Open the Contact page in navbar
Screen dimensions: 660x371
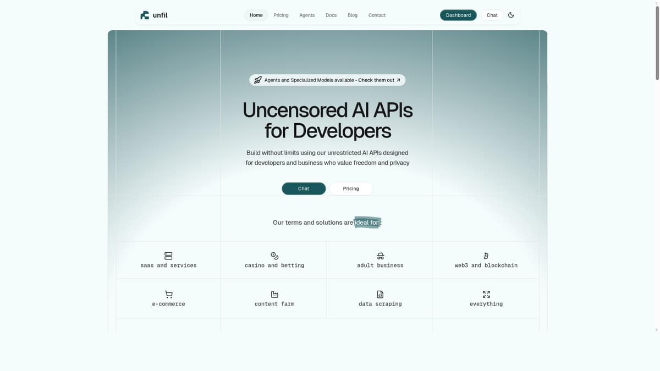click(377, 15)
